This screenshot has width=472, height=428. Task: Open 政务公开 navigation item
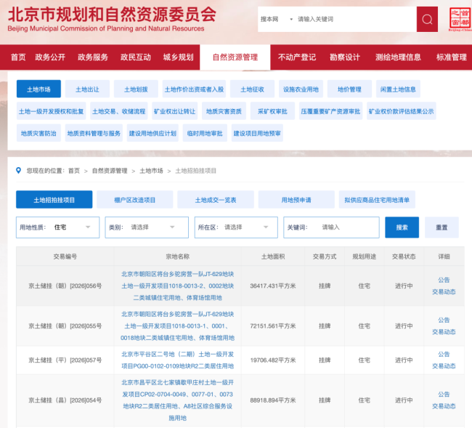click(50, 57)
